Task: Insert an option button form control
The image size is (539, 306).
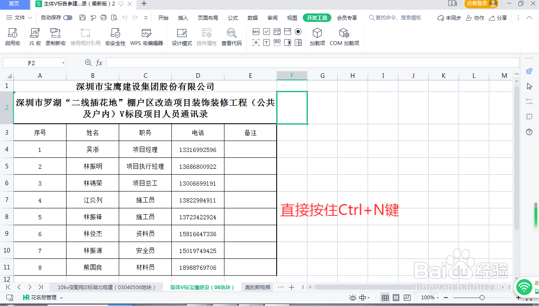Action: [x=299, y=31]
